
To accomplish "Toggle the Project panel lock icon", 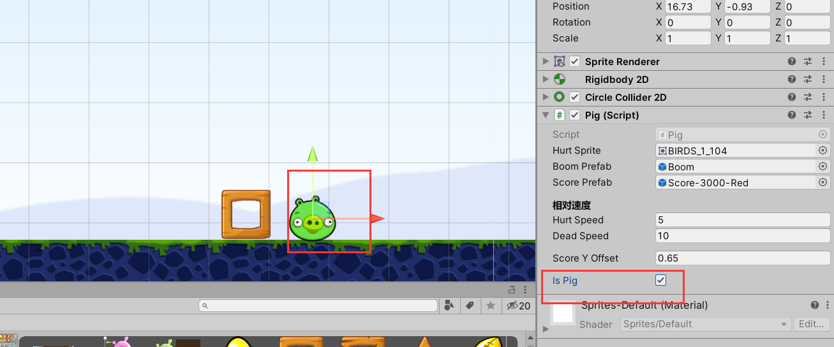I will (512, 290).
